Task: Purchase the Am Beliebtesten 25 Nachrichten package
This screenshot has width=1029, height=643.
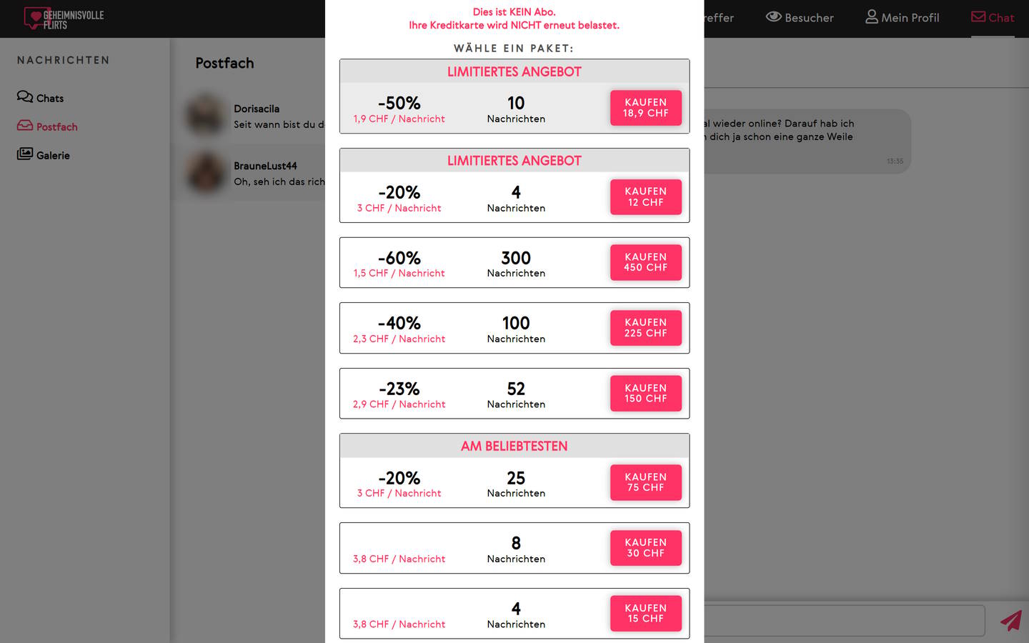Action: click(x=645, y=482)
